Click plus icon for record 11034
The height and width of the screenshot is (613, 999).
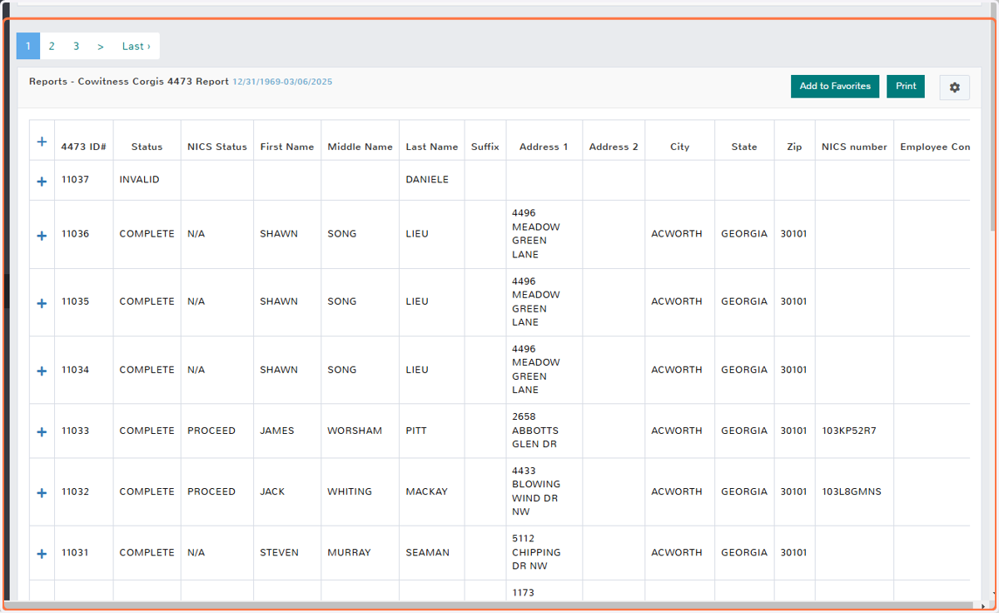click(x=42, y=371)
